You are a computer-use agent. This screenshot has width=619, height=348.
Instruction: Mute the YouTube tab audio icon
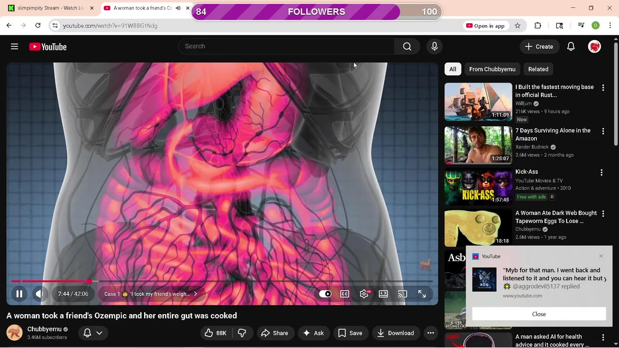click(178, 8)
